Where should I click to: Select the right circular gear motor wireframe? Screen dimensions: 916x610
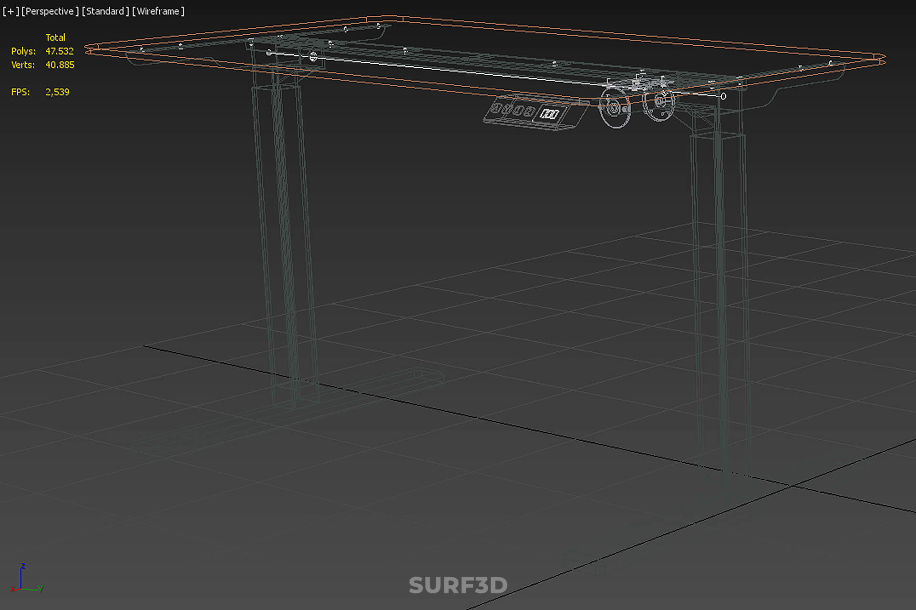tap(659, 102)
